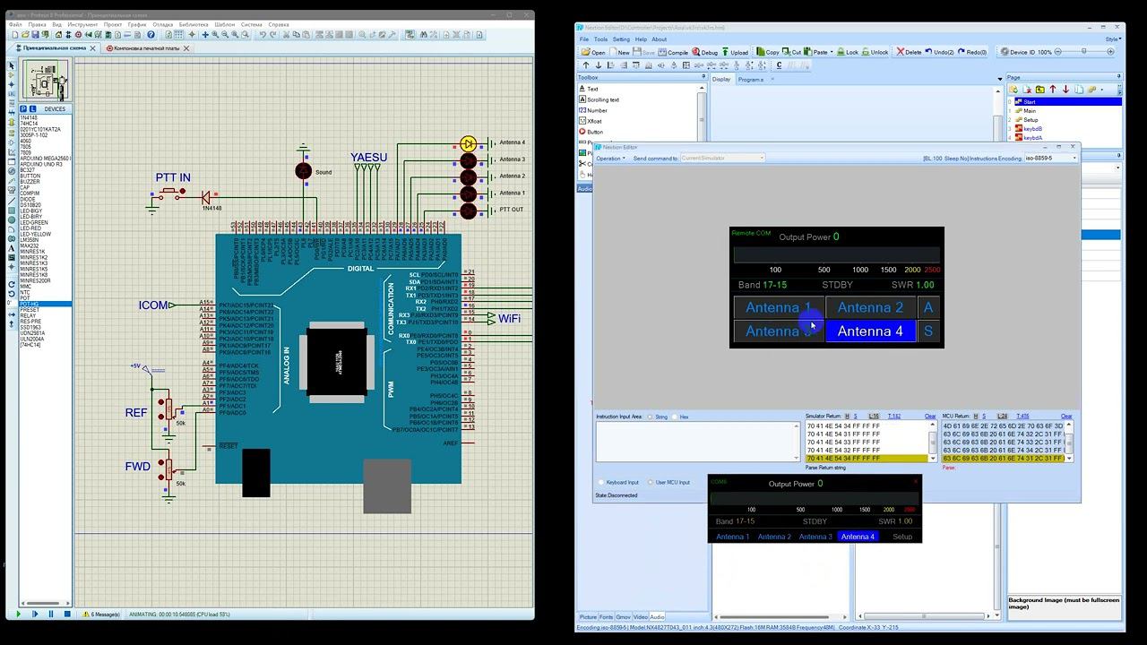
Task: Click the Lock toolbar icon
Action: pos(847,52)
